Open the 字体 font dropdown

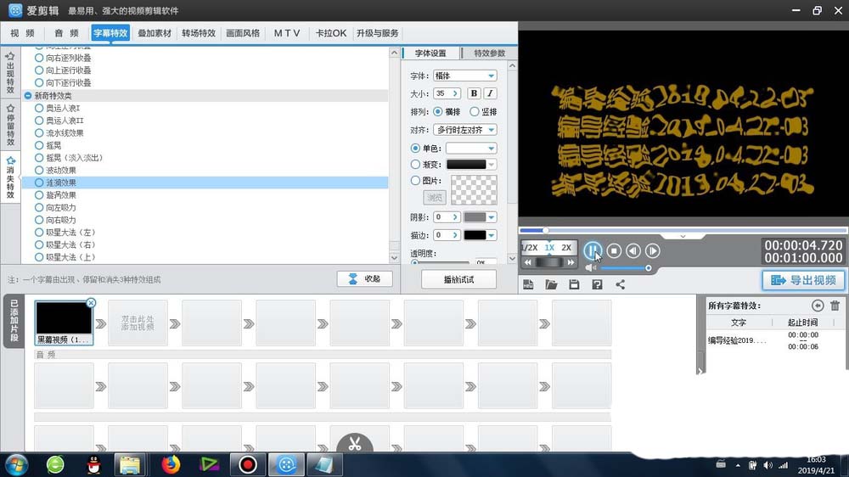(x=491, y=76)
